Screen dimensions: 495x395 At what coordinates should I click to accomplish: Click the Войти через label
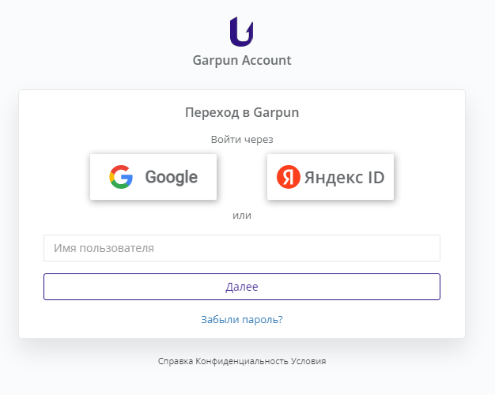coord(242,140)
